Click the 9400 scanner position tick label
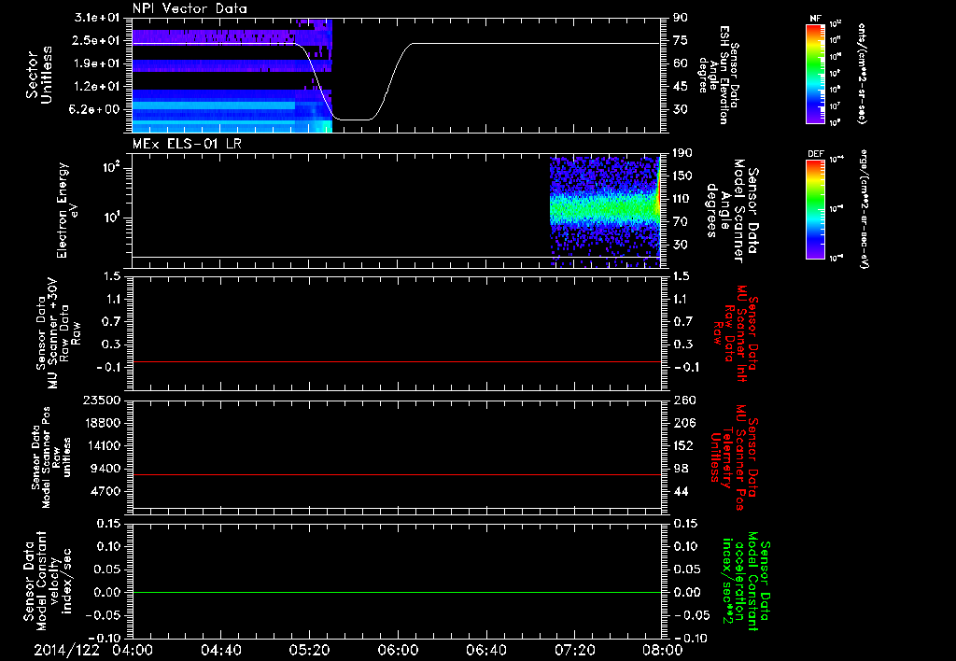This screenshot has height=661, width=956. (105, 469)
